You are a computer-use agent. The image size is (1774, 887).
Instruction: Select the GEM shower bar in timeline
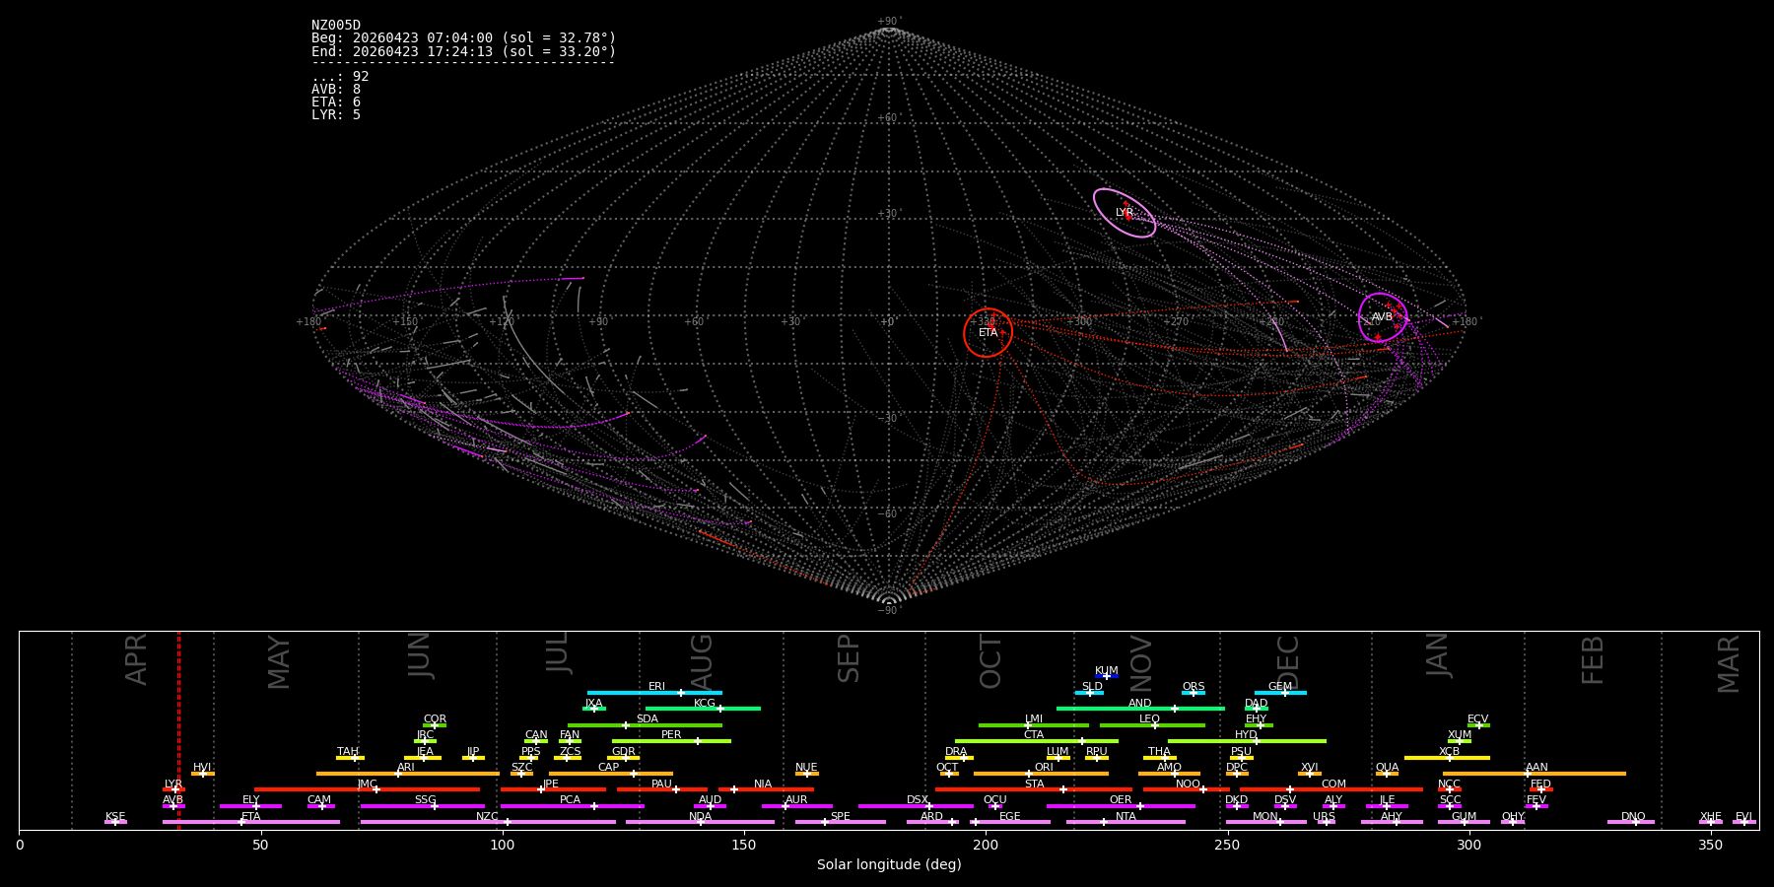coord(1280,693)
